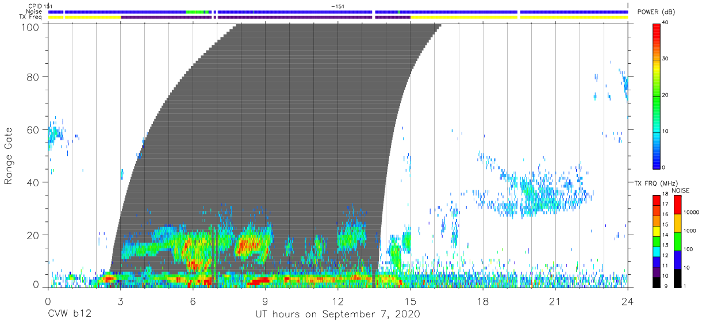Viewport: 706px width, 326px height.
Task: Click the 100 label on NOISE legend
Action: coord(687,250)
